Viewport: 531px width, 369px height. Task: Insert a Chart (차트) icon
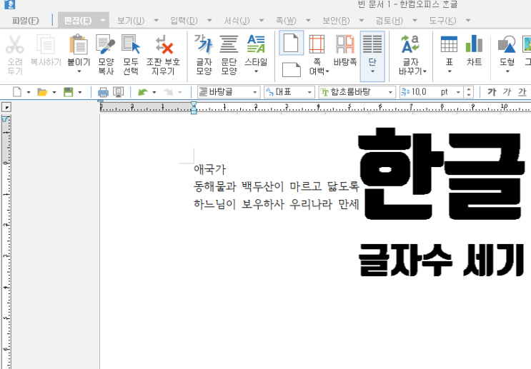[x=474, y=44]
